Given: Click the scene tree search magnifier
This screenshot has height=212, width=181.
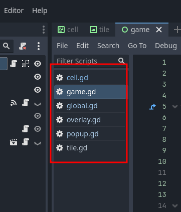Looking at the screenshot, I should (x=7, y=46).
